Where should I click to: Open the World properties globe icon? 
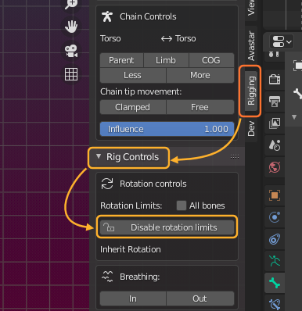point(275,167)
